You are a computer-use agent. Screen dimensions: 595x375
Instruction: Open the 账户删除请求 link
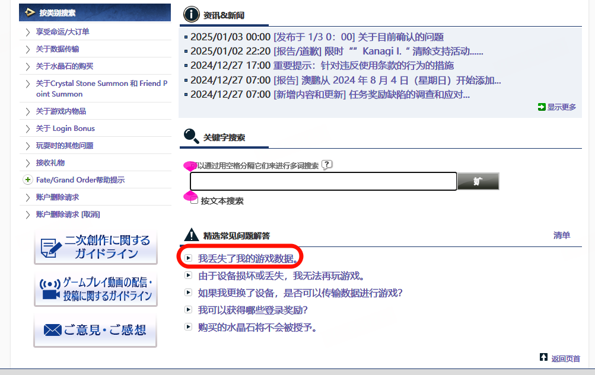pos(58,197)
